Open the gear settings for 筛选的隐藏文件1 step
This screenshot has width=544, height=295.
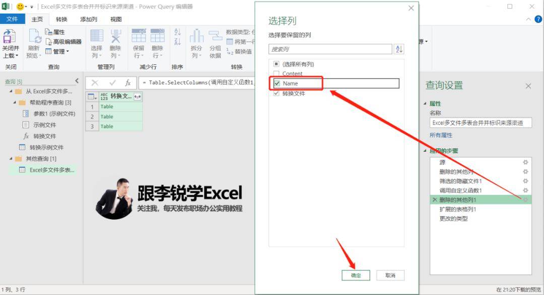tap(525, 181)
